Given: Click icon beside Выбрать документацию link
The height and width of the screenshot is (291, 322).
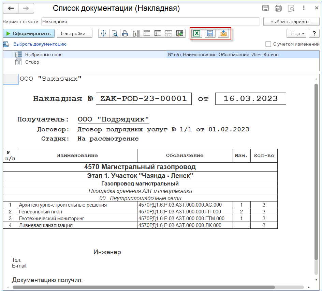Looking at the screenshot, I should click(x=6, y=44).
